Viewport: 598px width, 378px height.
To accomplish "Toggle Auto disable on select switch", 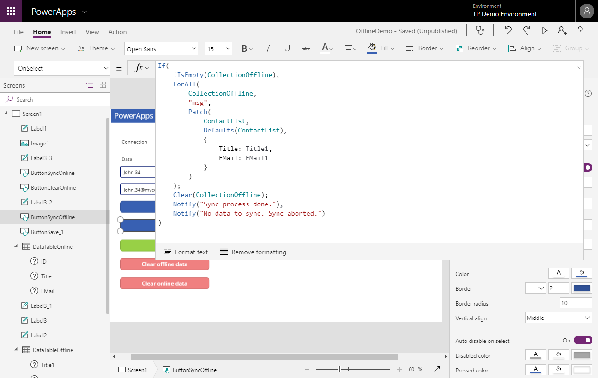I will (x=583, y=341).
